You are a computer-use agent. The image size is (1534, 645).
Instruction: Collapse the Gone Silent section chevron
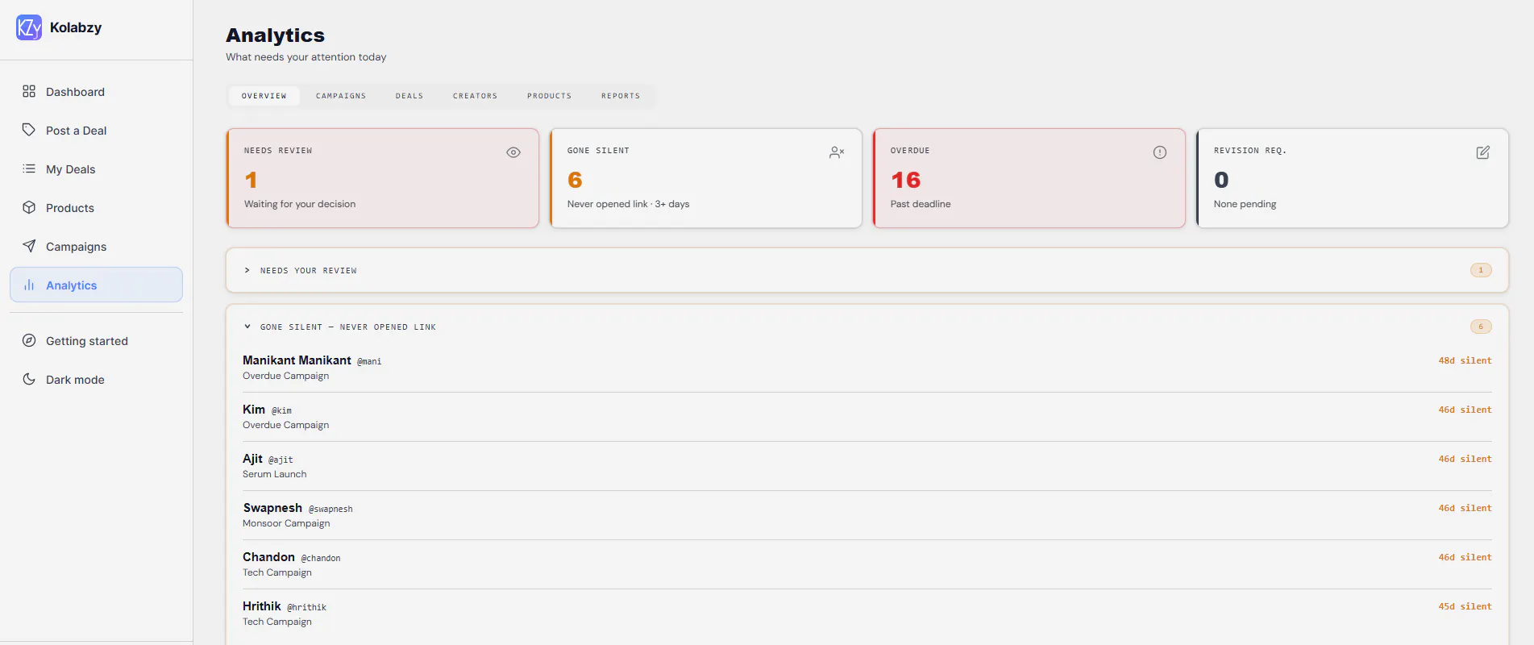point(247,327)
